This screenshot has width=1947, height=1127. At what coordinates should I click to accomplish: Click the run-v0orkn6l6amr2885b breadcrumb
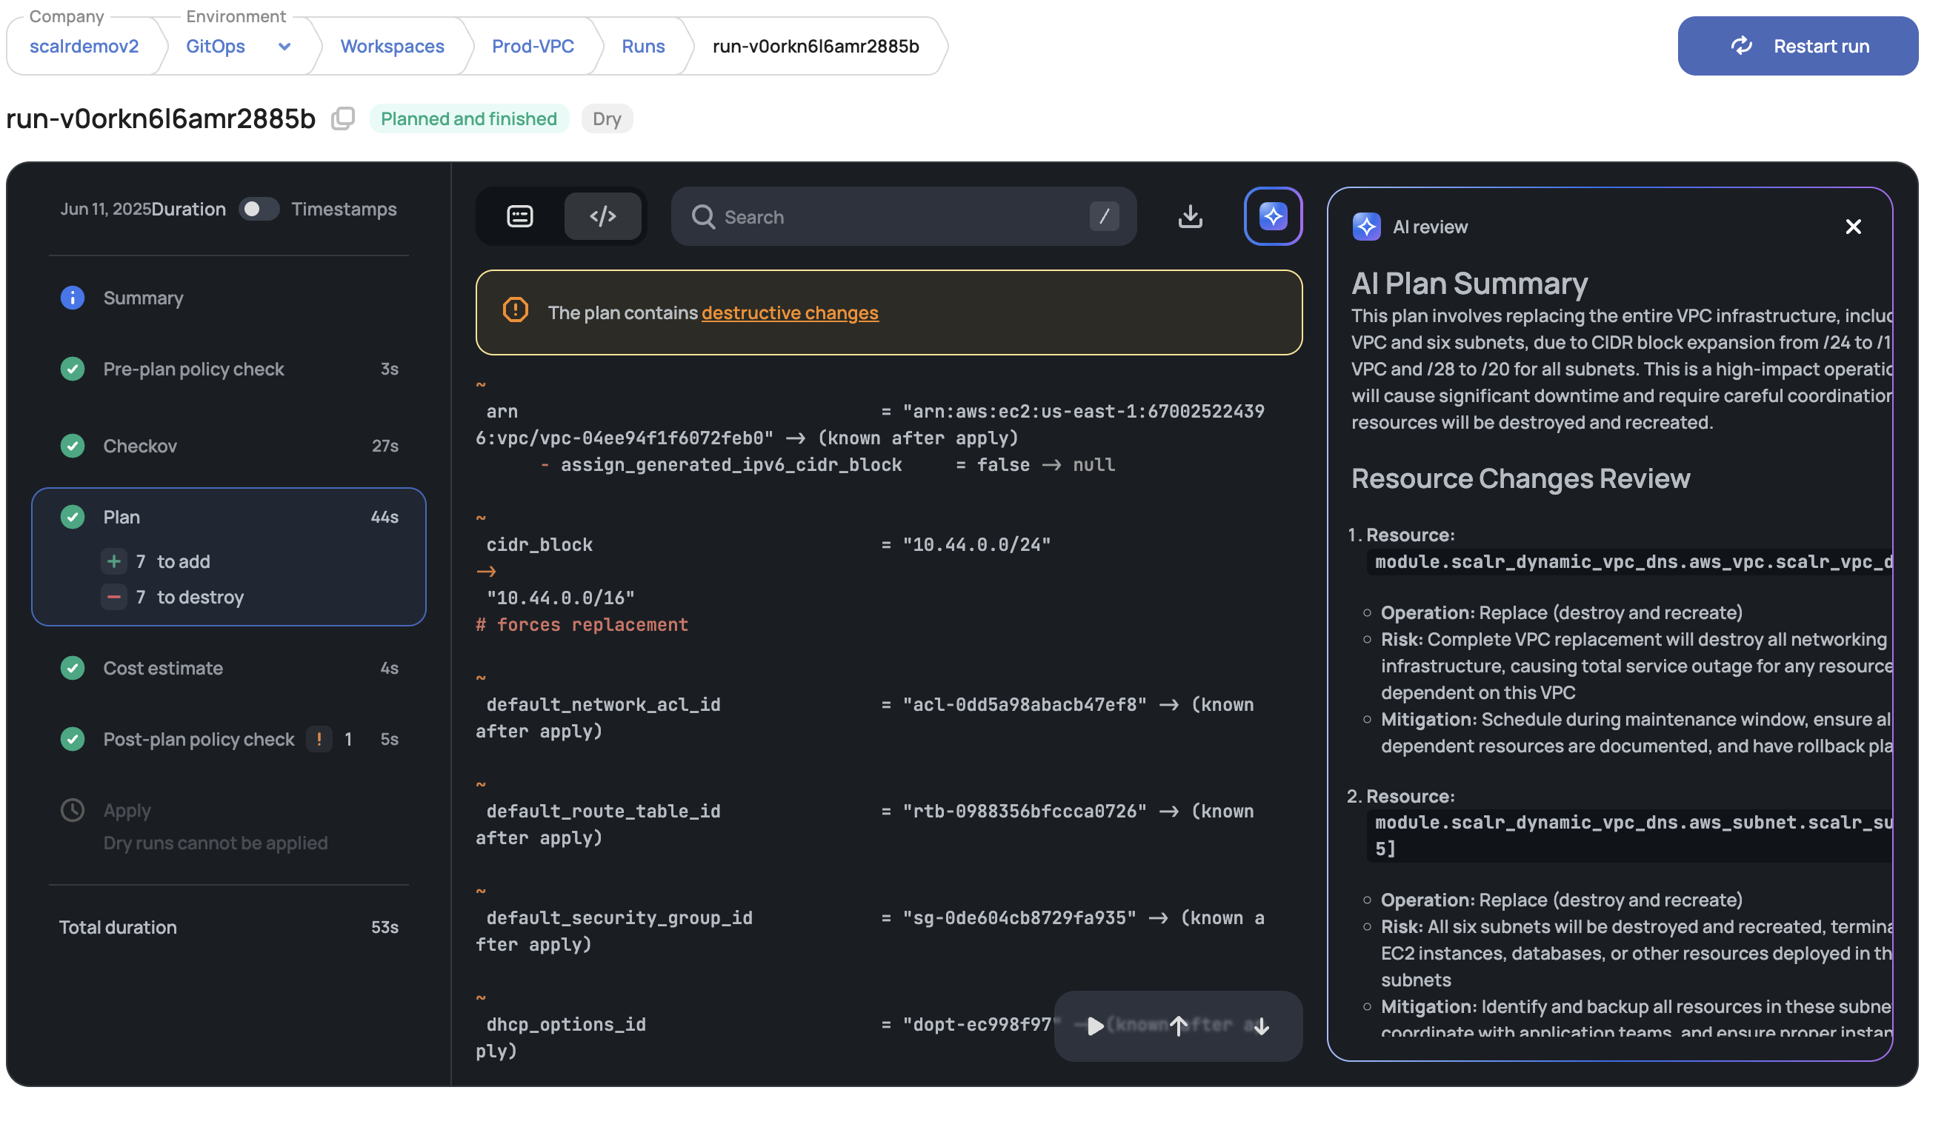(x=815, y=47)
